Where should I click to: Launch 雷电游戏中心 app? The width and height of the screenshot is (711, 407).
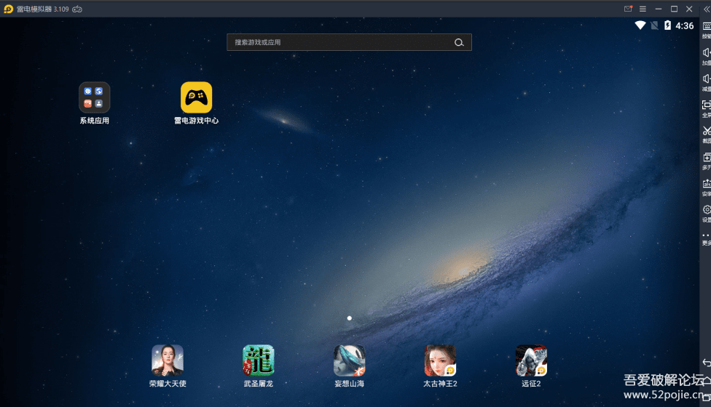coord(196,97)
